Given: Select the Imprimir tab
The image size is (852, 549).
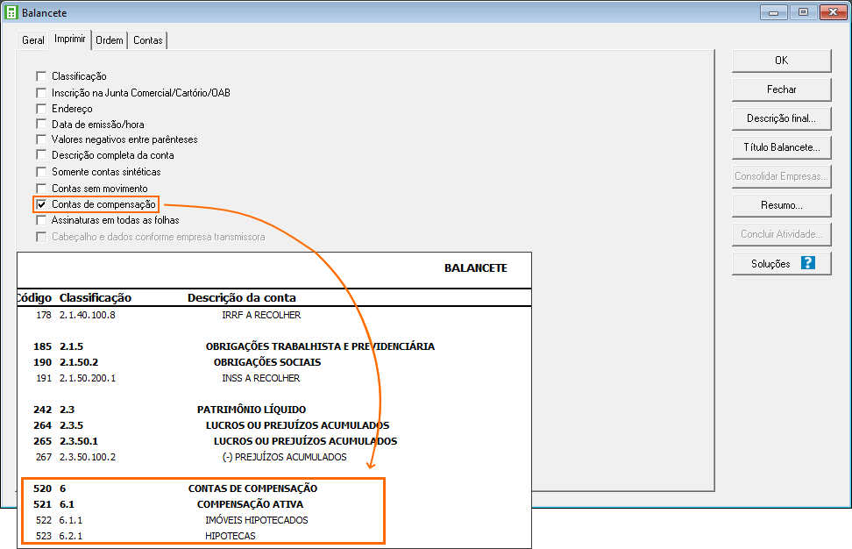Looking at the screenshot, I should 70,39.
